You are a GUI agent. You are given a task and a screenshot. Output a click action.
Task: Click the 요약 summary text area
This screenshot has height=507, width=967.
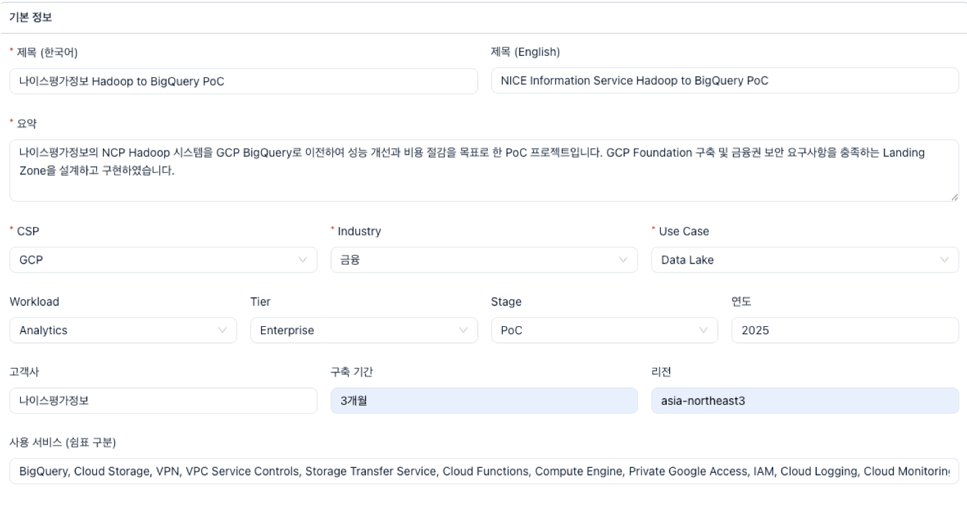484,170
